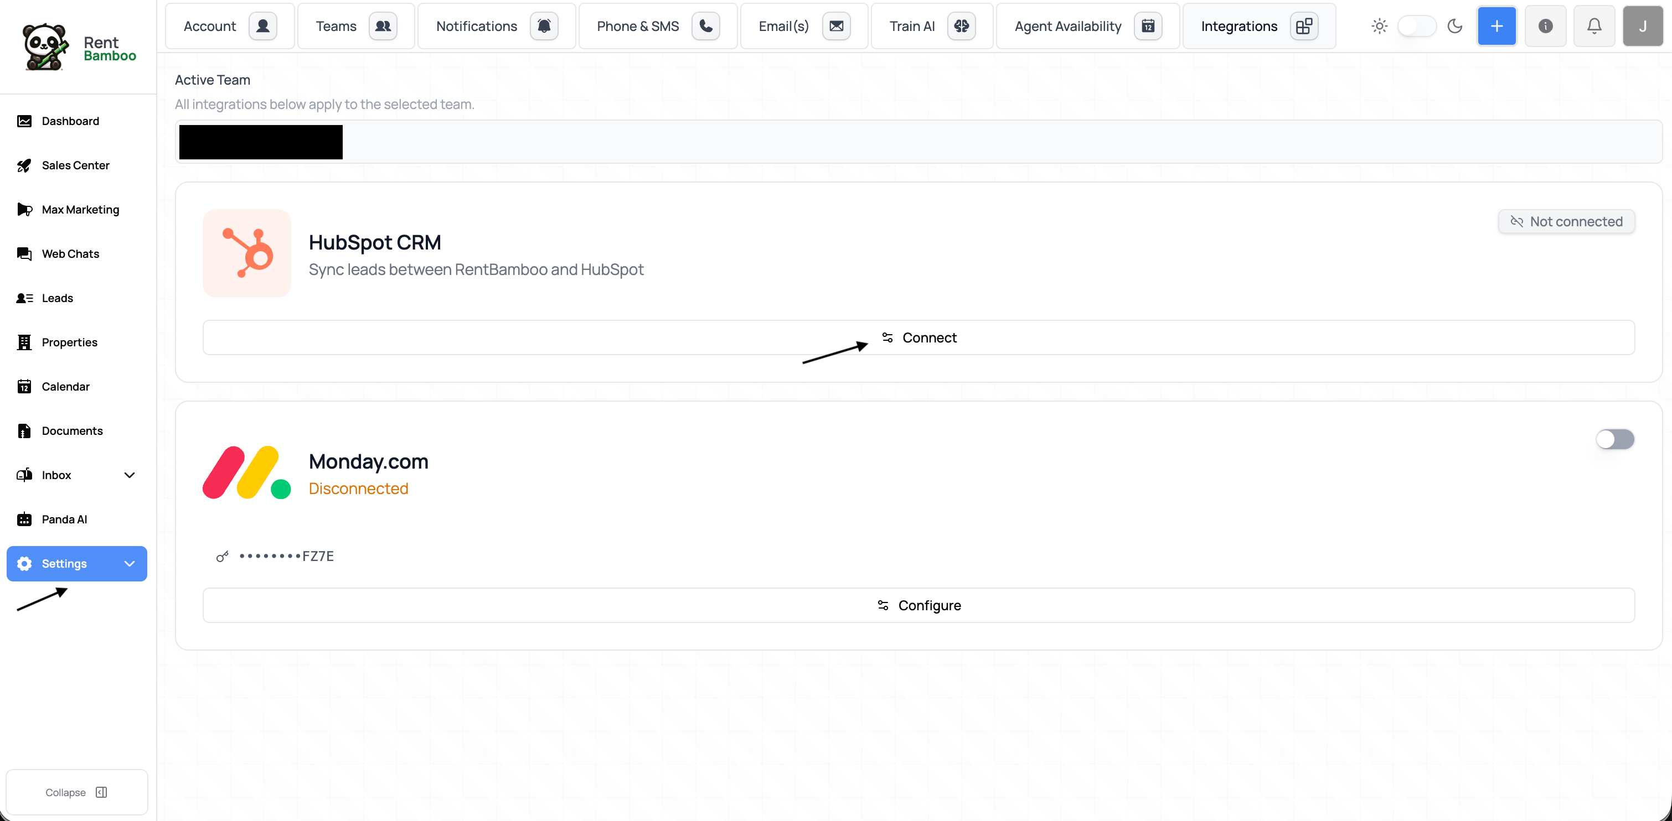Screen dimensions: 1672x821
Task: Click the Integrations grid icon
Action: [x=1303, y=26]
